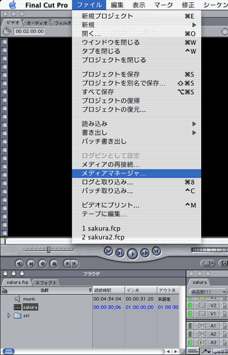Toggle A1 track audibility indicator
The image size is (228, 355).
pos(190,325)
